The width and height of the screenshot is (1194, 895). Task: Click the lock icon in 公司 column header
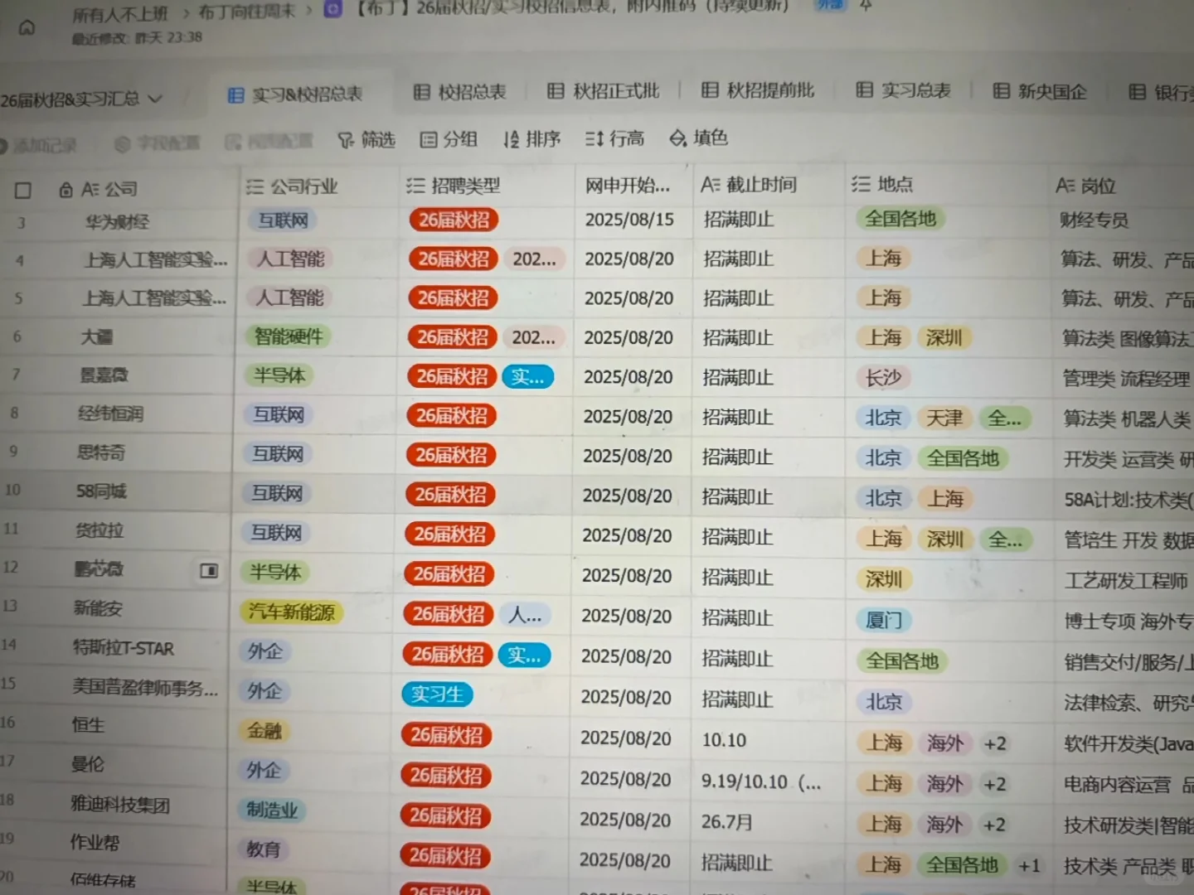[66, 190]
